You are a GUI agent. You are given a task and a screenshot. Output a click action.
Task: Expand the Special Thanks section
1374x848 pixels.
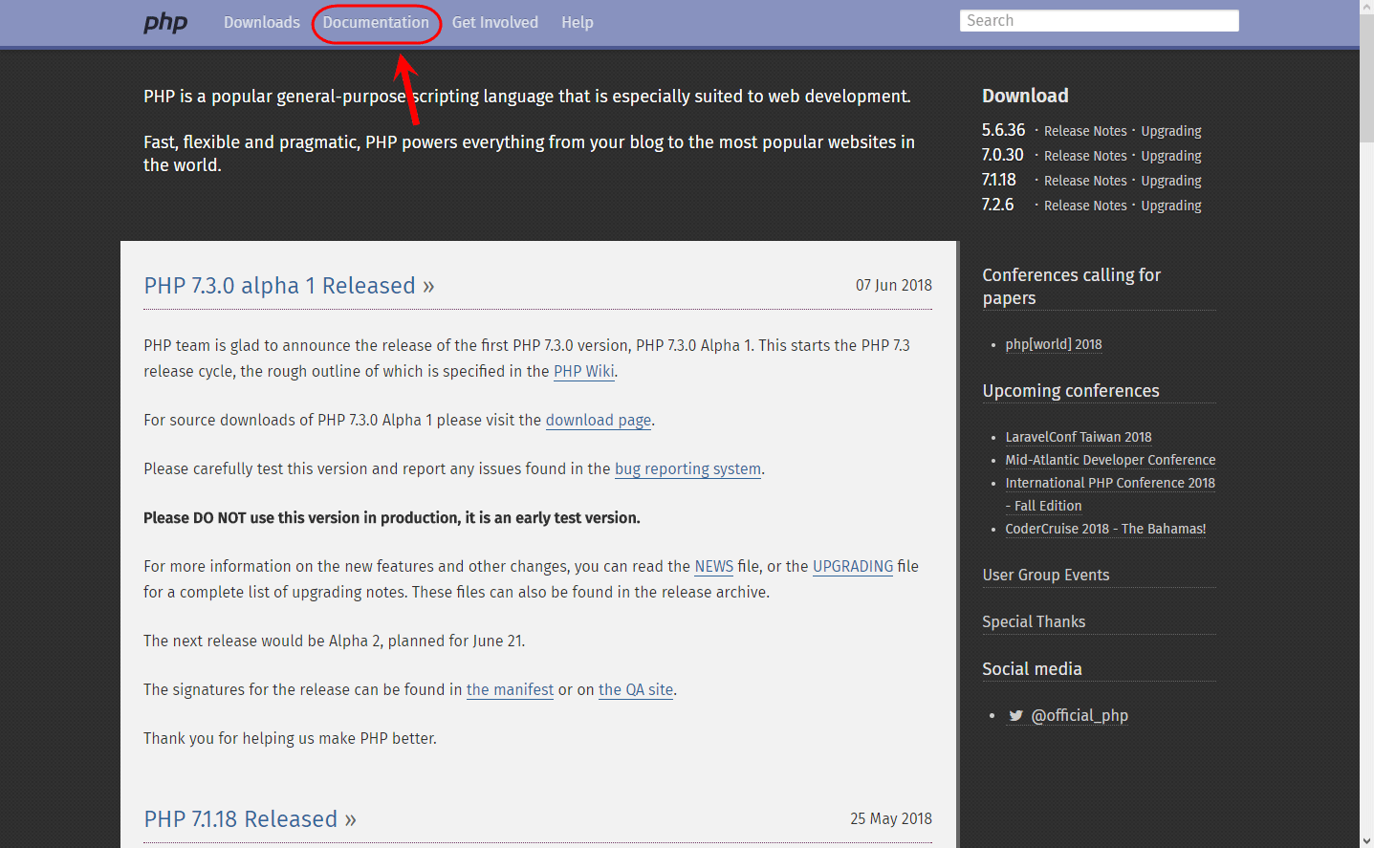(x=1034, y=621)
